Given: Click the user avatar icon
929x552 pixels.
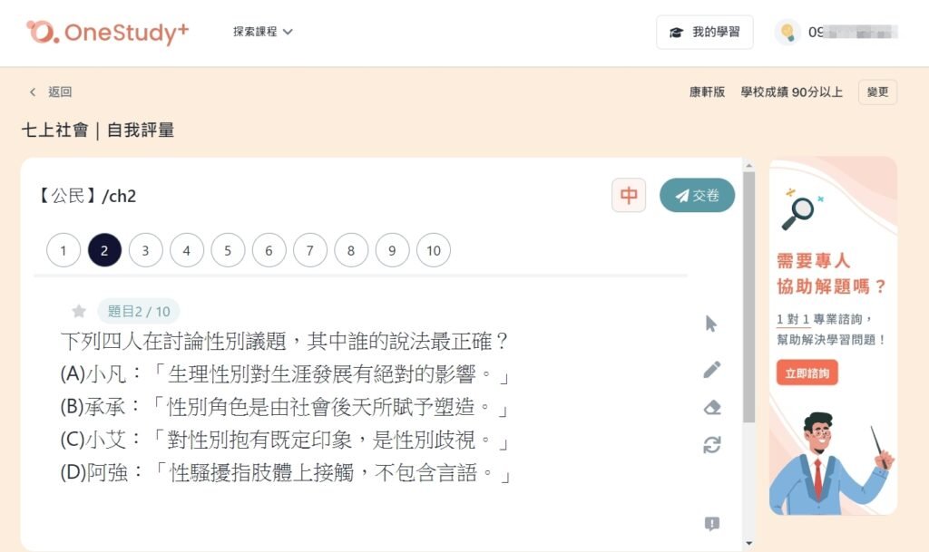Looking at the screenshot, I should click(787, 32).
